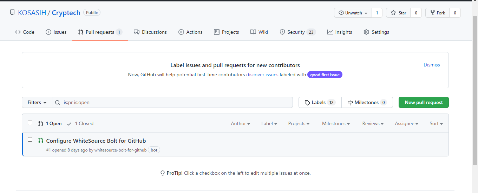Open the repository Settings tab

pyautogui.click(x=376, y=32)
